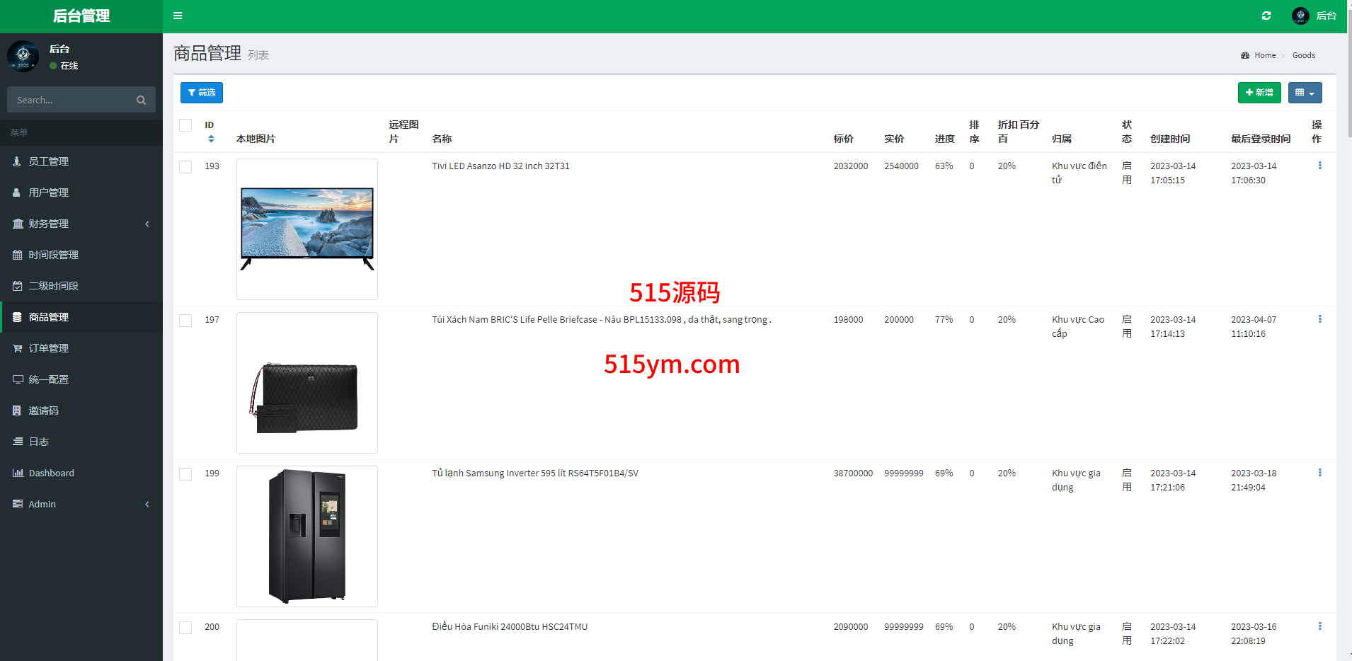The image size is (1352, 661).
Task: Check the select-all checkbox in table header
Action: (x=185, y=125)
